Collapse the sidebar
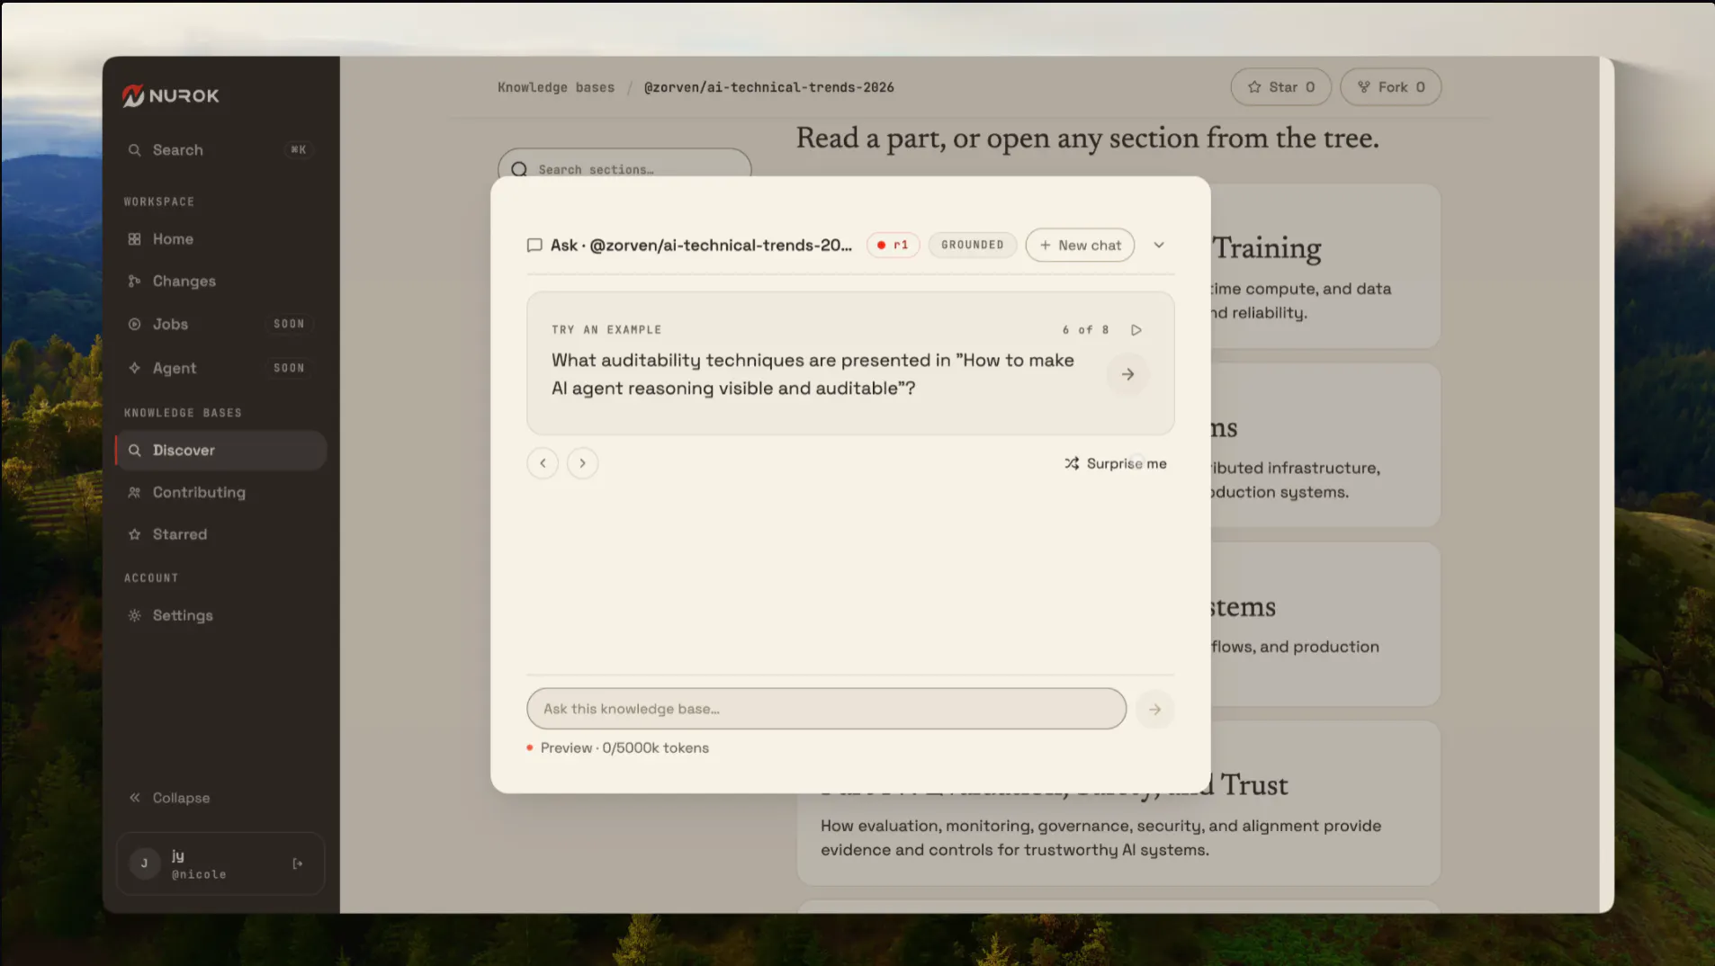The height and width of the screenshot is (966, 1715). click(x=169, y=798)
